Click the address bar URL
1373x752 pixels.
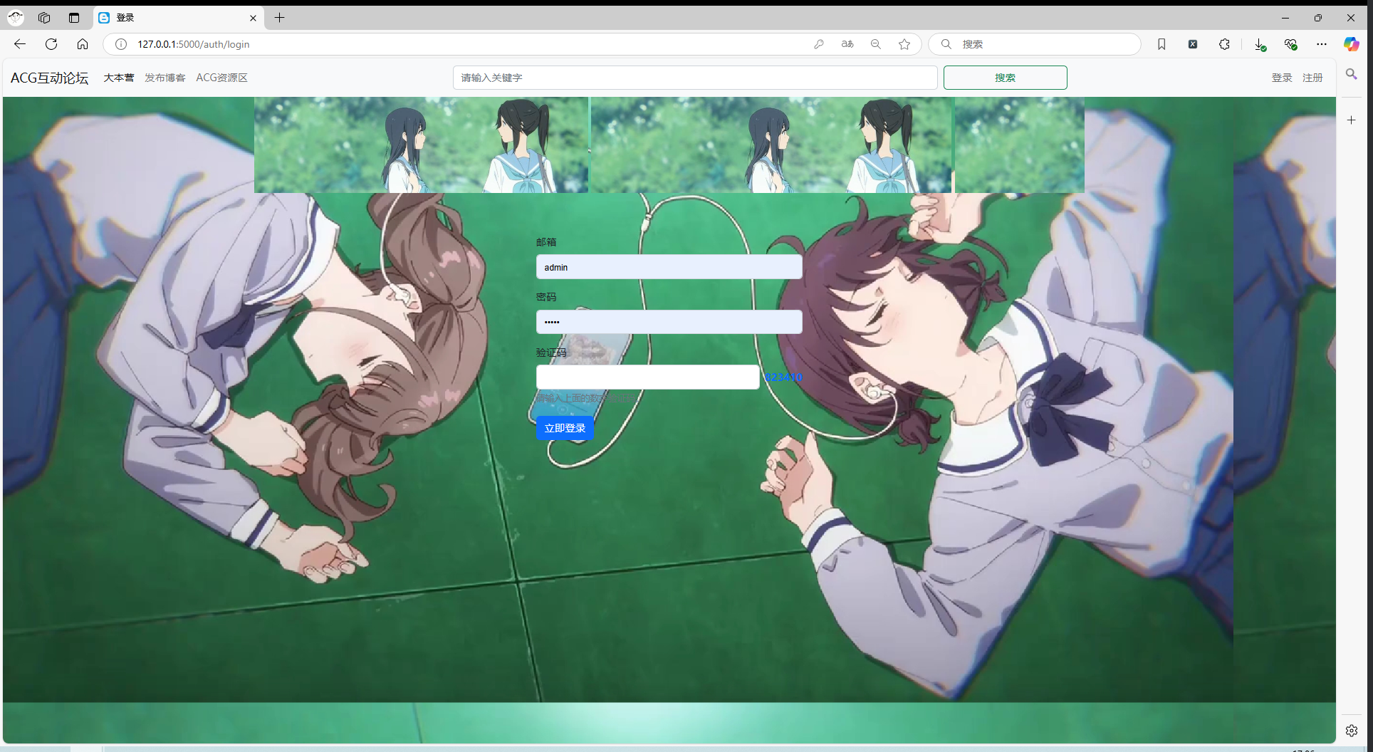pos(194,44)
